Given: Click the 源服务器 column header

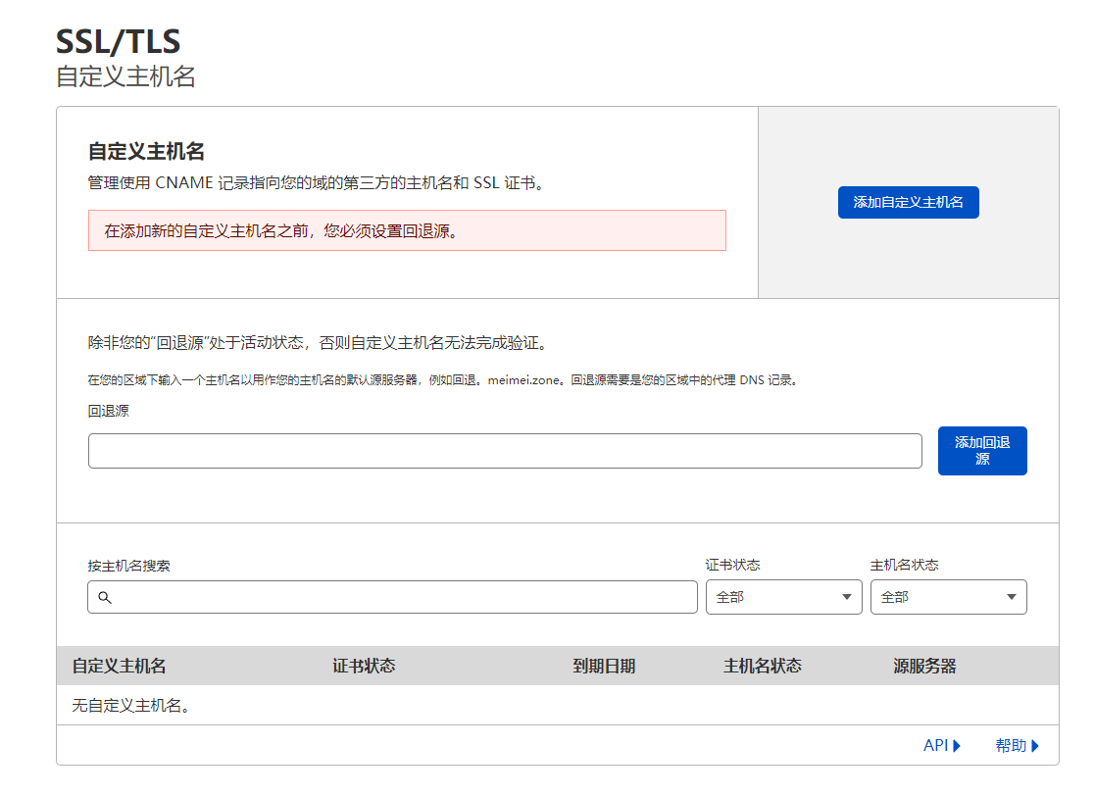Looking at the screenshot, I should pyautogui.click(x=924, y=667).
